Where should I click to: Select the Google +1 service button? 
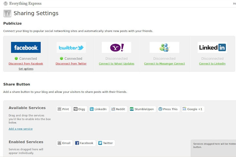click(193, 109)
